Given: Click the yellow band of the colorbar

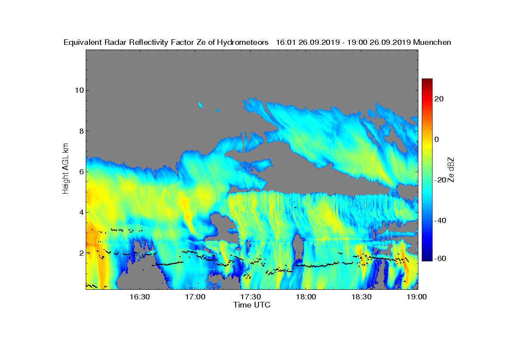Looking at the screenshot, I should click(x=427, y=144).
